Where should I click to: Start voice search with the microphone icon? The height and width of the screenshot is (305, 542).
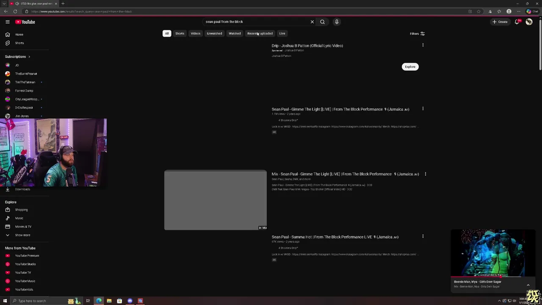pos(337,22)
